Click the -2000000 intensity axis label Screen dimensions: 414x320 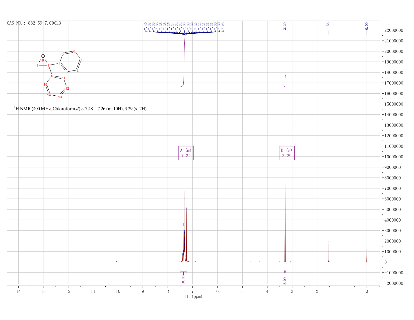[x=394, y=283]
